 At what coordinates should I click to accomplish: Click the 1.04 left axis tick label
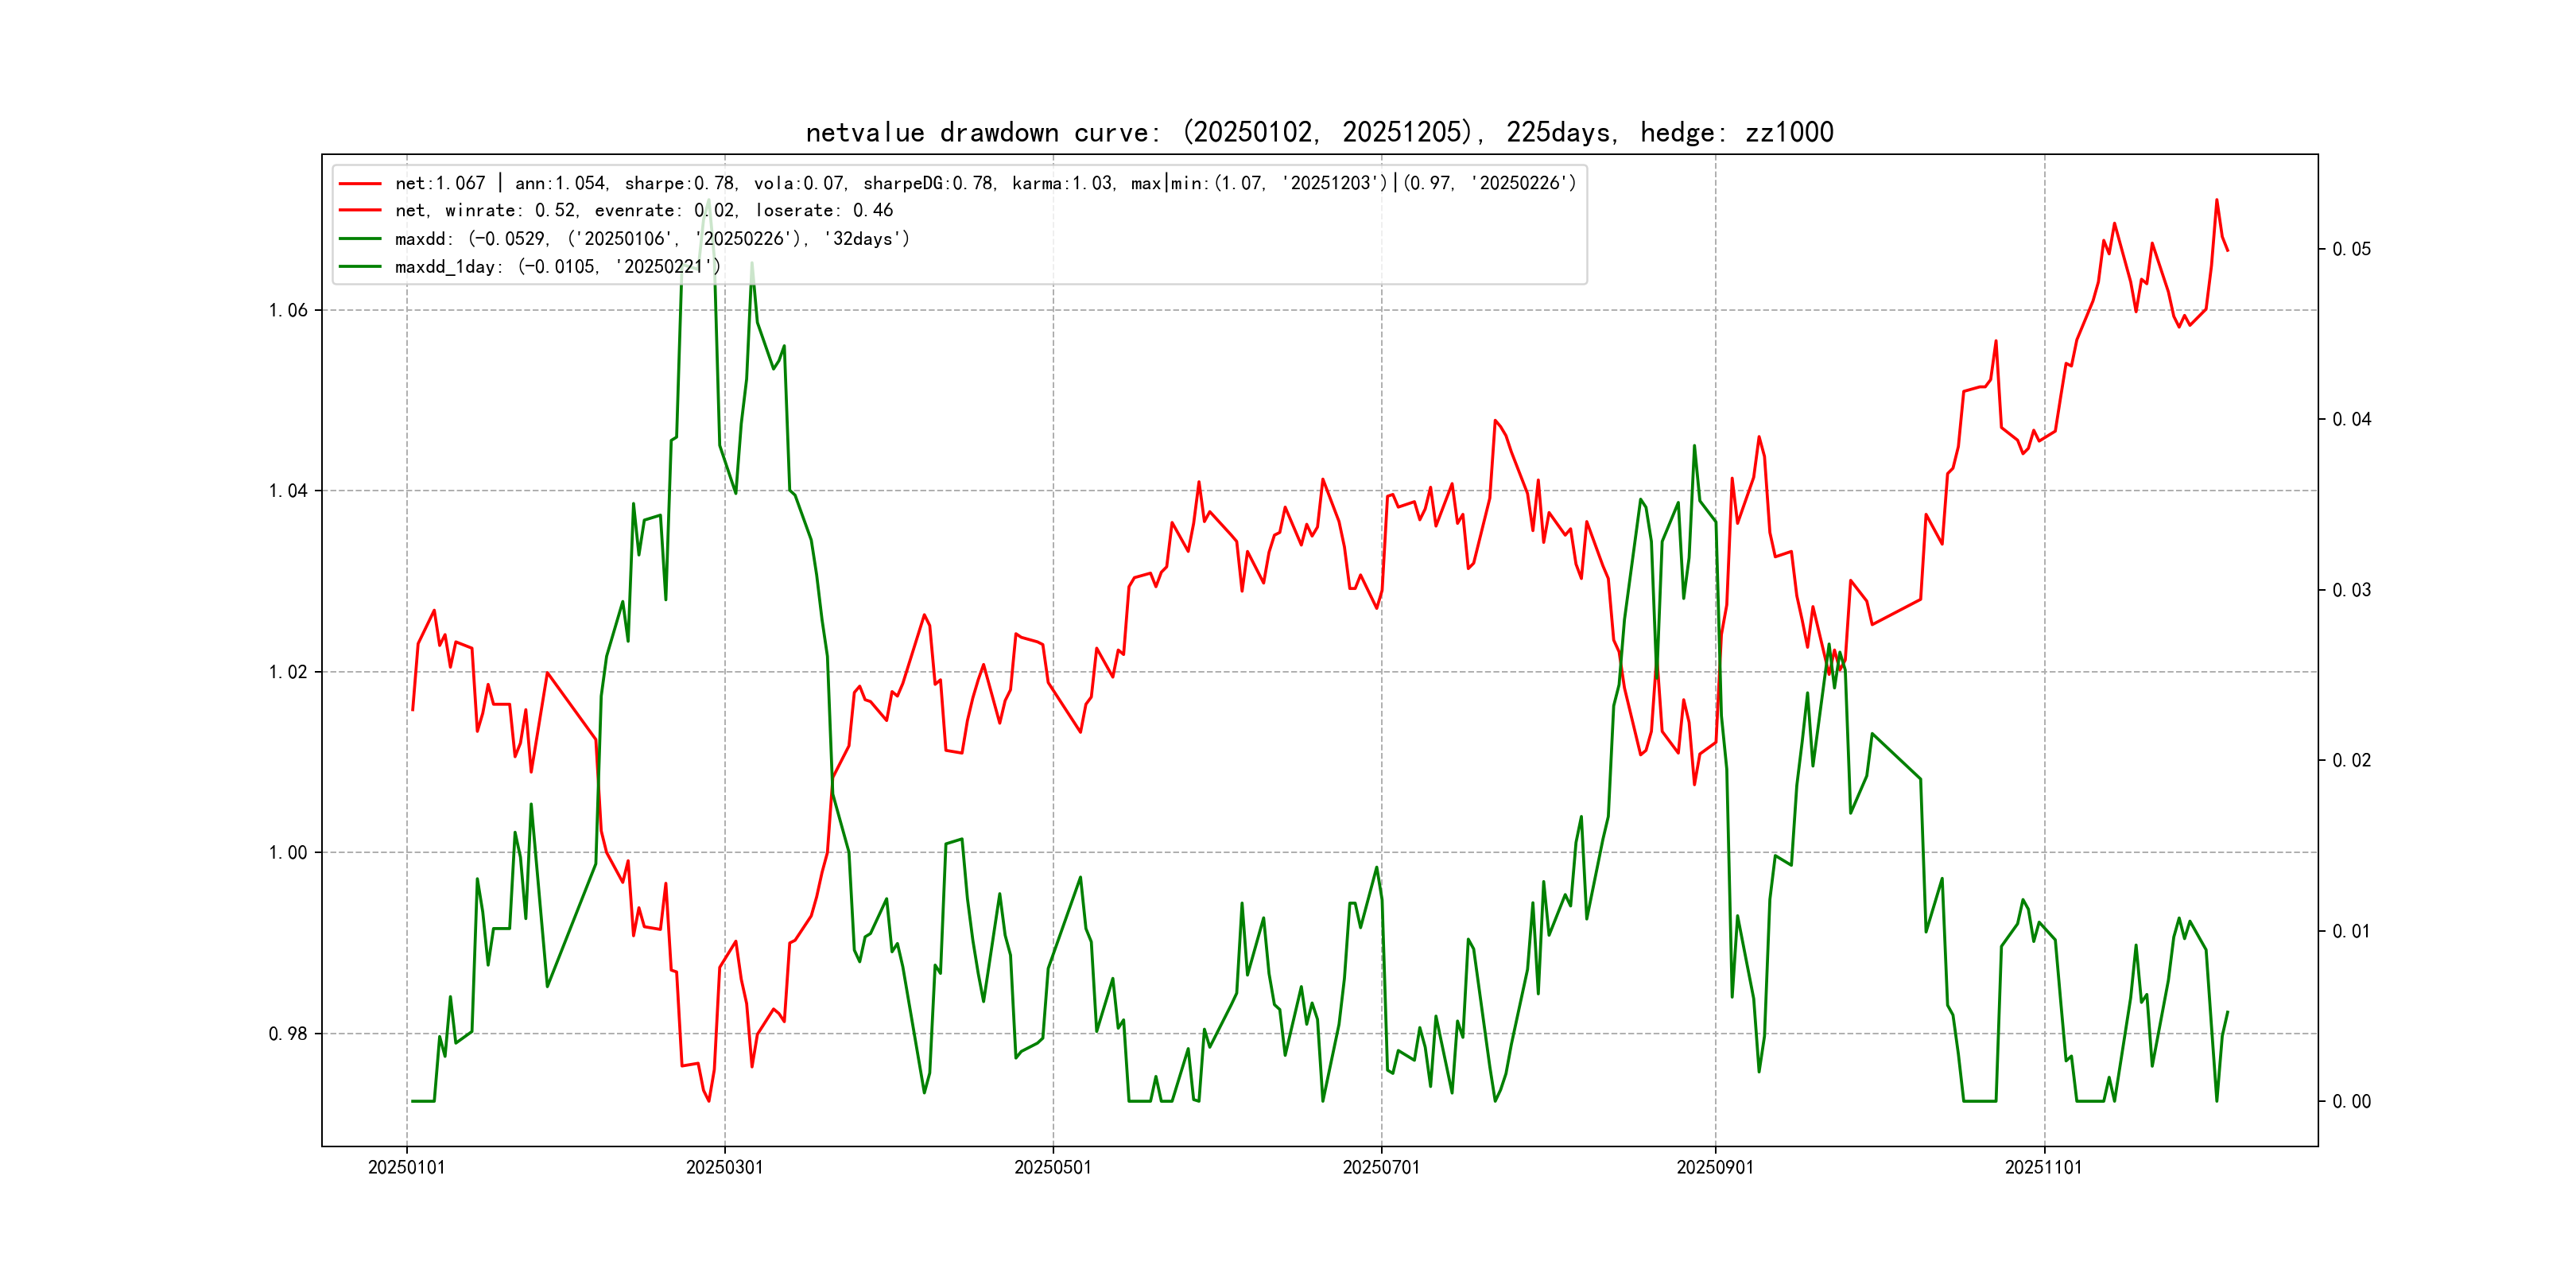click(288, 491)
